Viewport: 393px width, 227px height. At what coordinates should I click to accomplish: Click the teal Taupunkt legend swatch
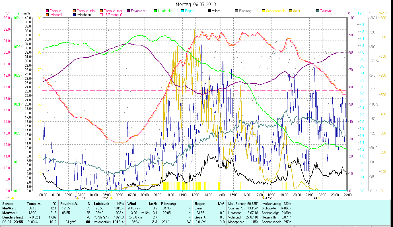317,11
